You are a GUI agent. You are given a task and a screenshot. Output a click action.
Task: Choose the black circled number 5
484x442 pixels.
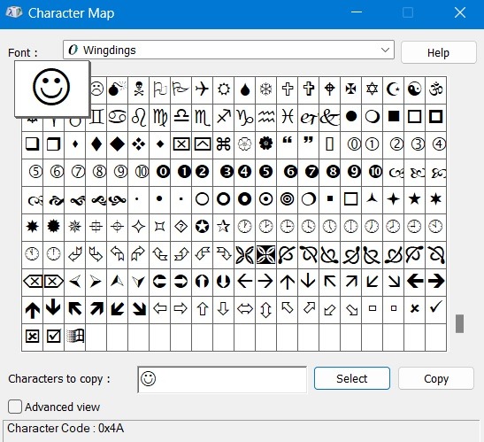(x=265, y=172)
